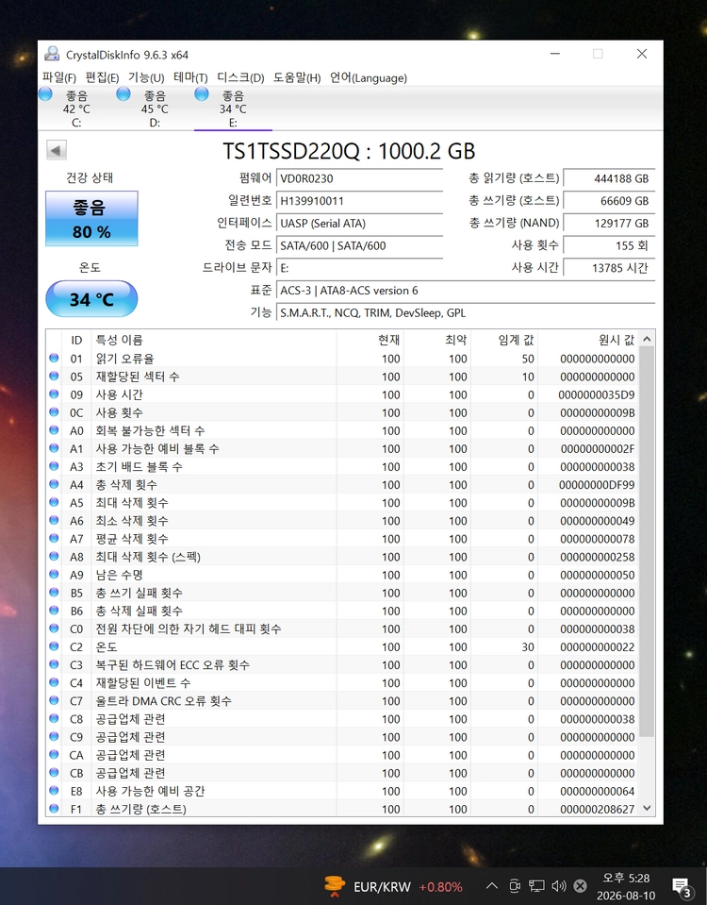Select the serial number field H139910011
Viewport: 707px width, 905px height.
359,201
